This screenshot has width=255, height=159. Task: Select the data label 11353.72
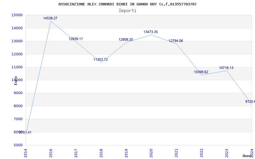[x=101, y=59]
